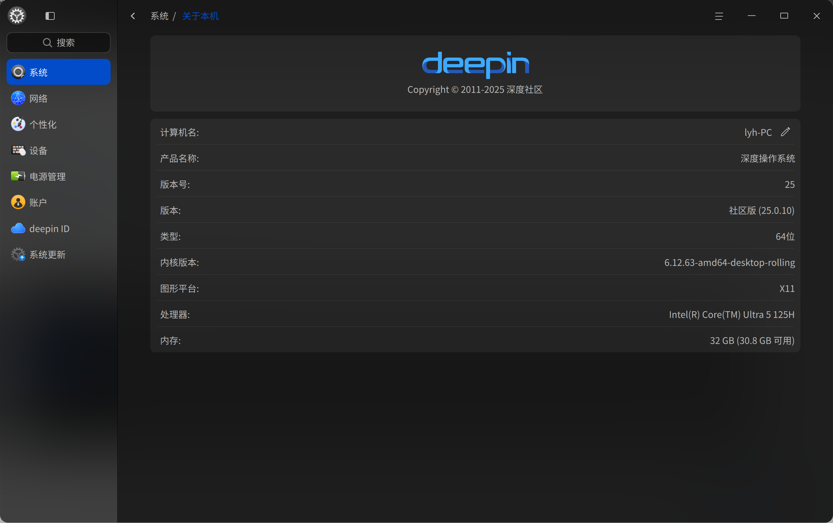Screen dimensions: 833x523
Task: Click the 搜索 search field
Action: [x=59, y=43]
